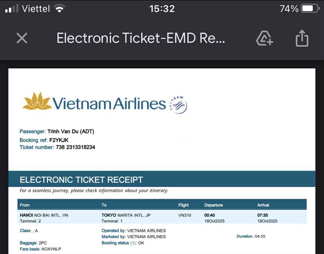This screenshot has width=324, height=254.
Task: Tap the flight number VN310
Action: click(x=185, y=215)
